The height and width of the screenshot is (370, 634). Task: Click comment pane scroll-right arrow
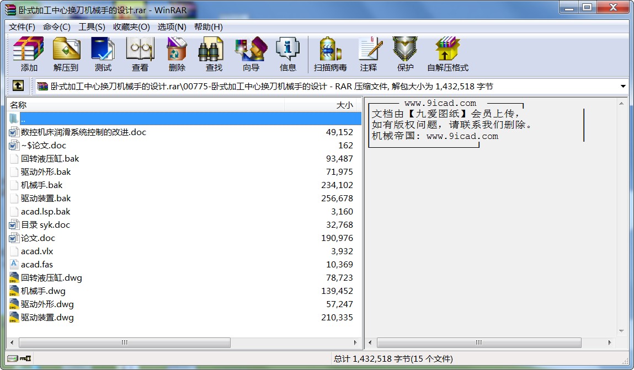[610, 342]
